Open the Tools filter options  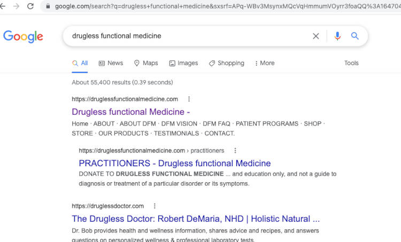point(351,63)
